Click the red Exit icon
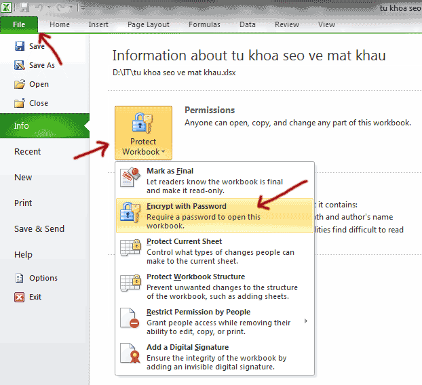 coord(20,297)
